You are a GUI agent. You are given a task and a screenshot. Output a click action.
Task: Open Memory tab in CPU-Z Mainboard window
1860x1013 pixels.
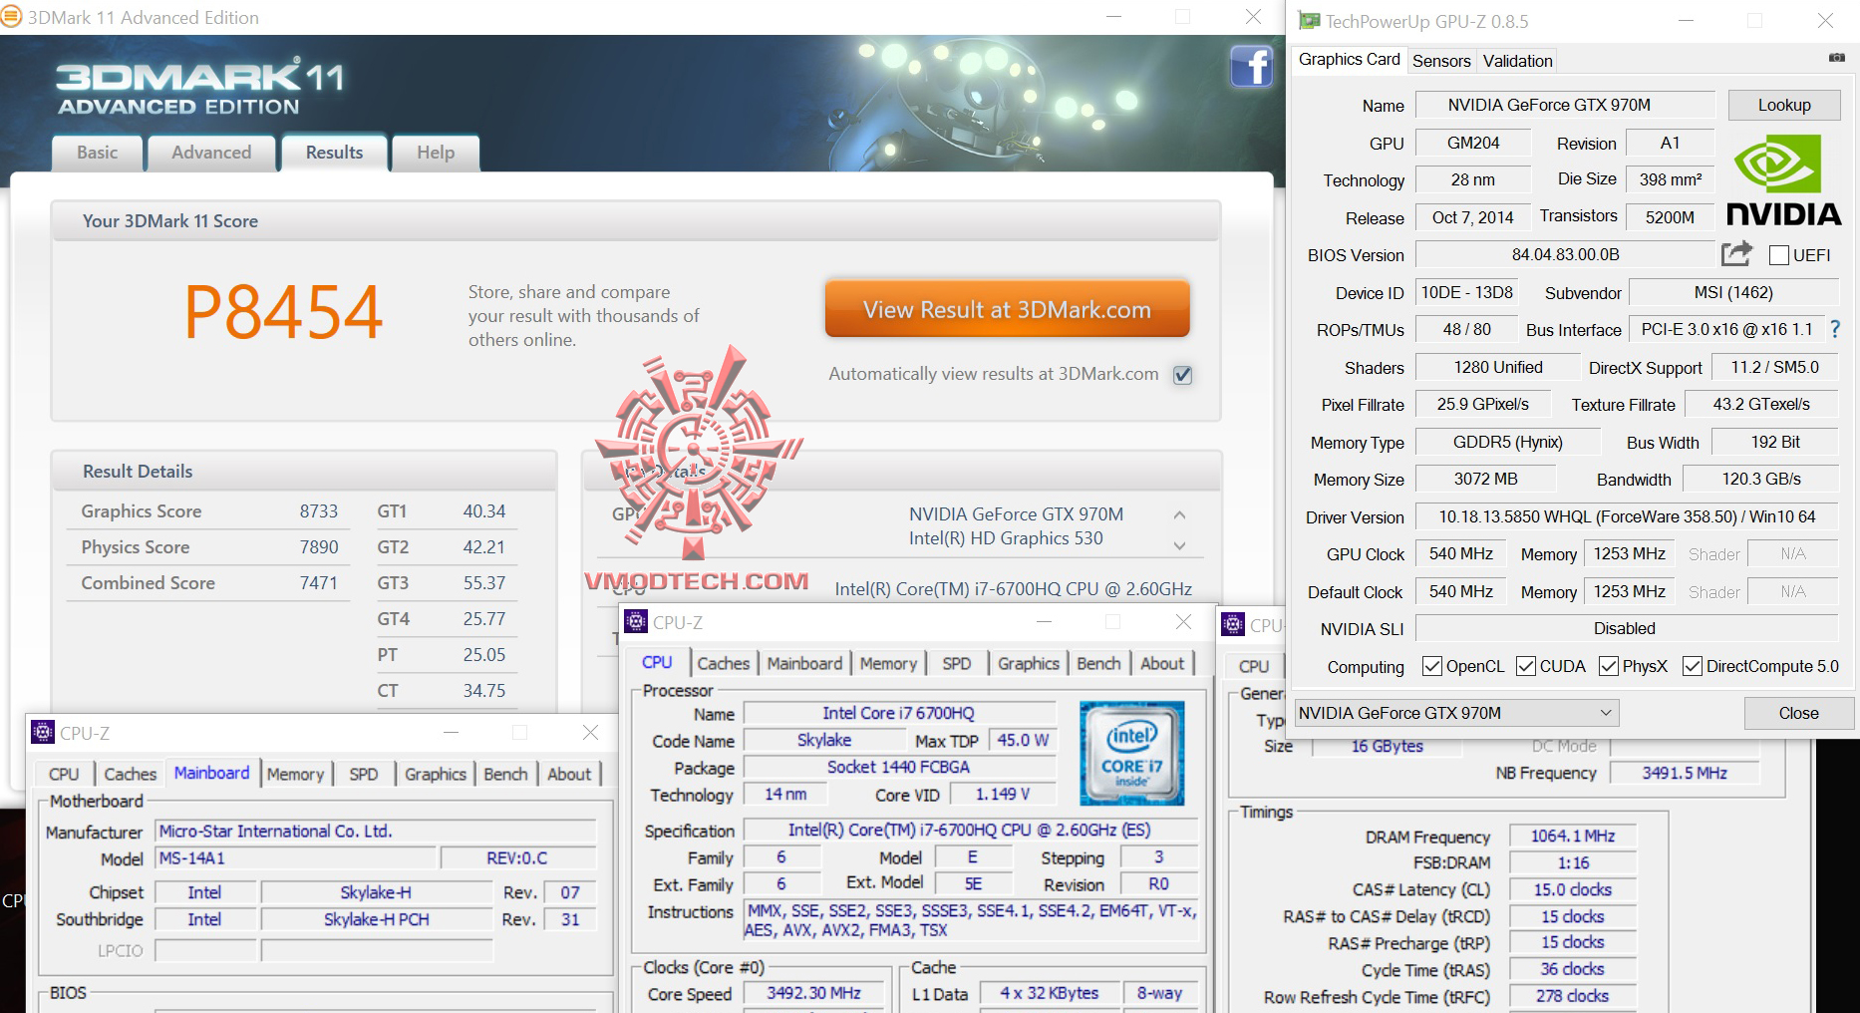tap(295, 774)
